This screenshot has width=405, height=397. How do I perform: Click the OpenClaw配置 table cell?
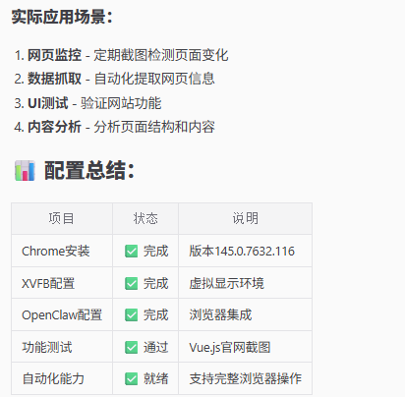point(62,315)
